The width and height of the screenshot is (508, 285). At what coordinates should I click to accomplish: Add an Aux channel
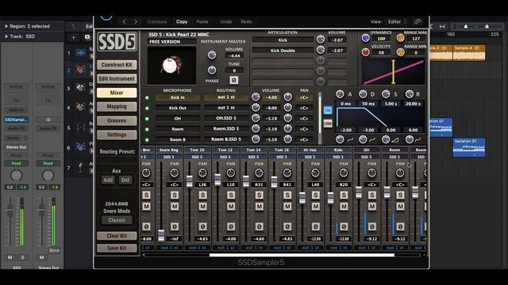point(108,180)
